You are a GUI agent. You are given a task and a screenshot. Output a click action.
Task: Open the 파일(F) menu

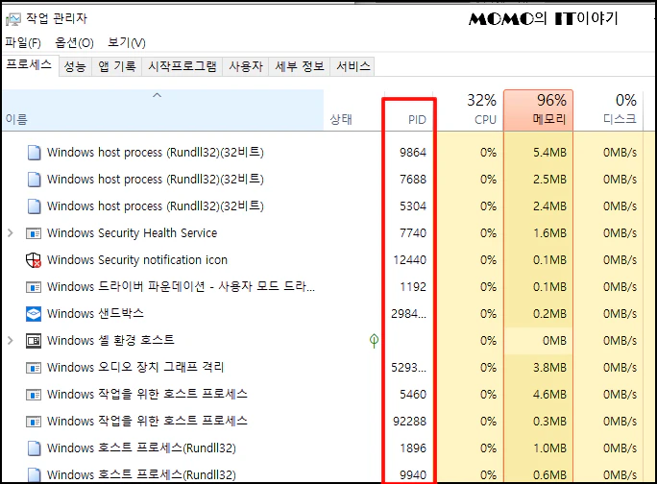pyautogui.click(x=23, y=43)
